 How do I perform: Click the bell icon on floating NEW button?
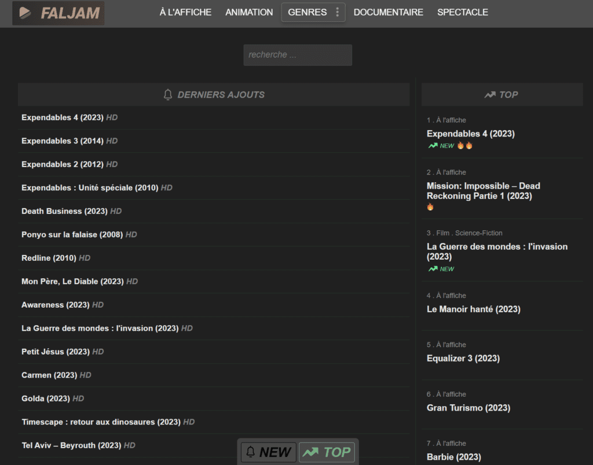pyautogui.click(x=250, y=452)
